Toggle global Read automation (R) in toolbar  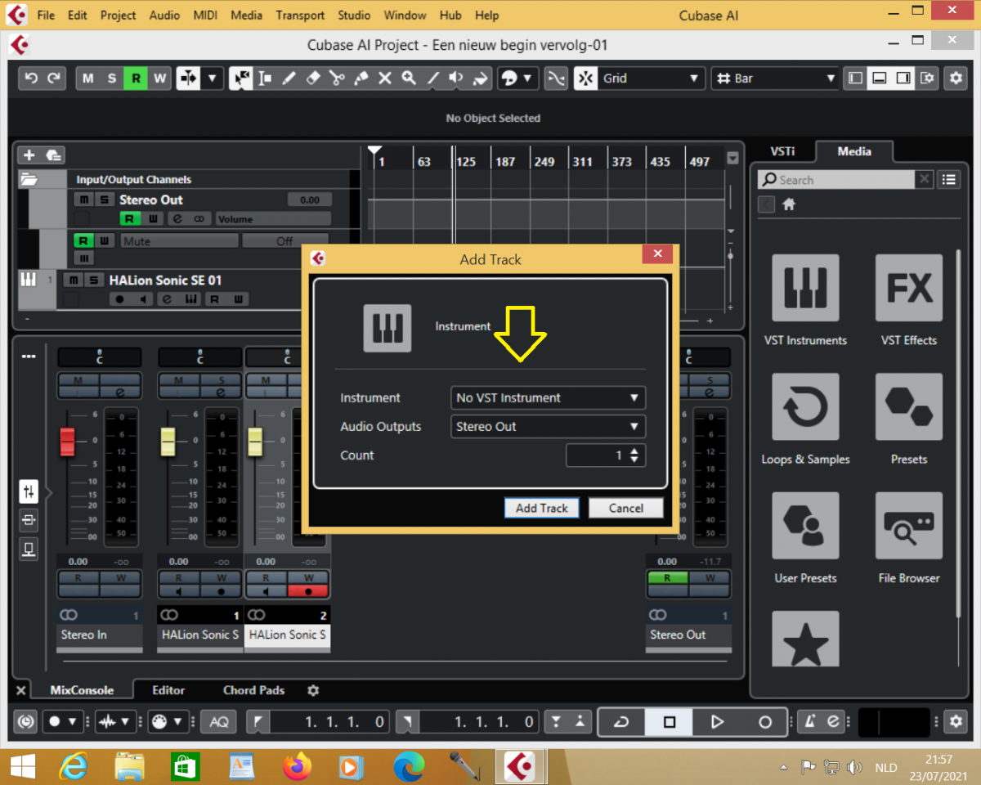(x=136, y=78)
